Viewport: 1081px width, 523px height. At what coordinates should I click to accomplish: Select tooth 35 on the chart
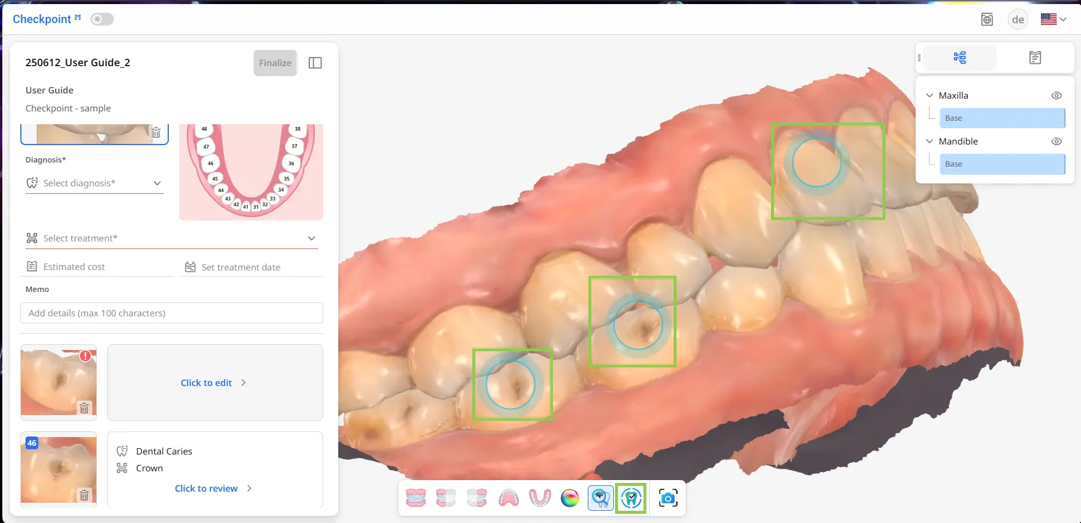287,178
